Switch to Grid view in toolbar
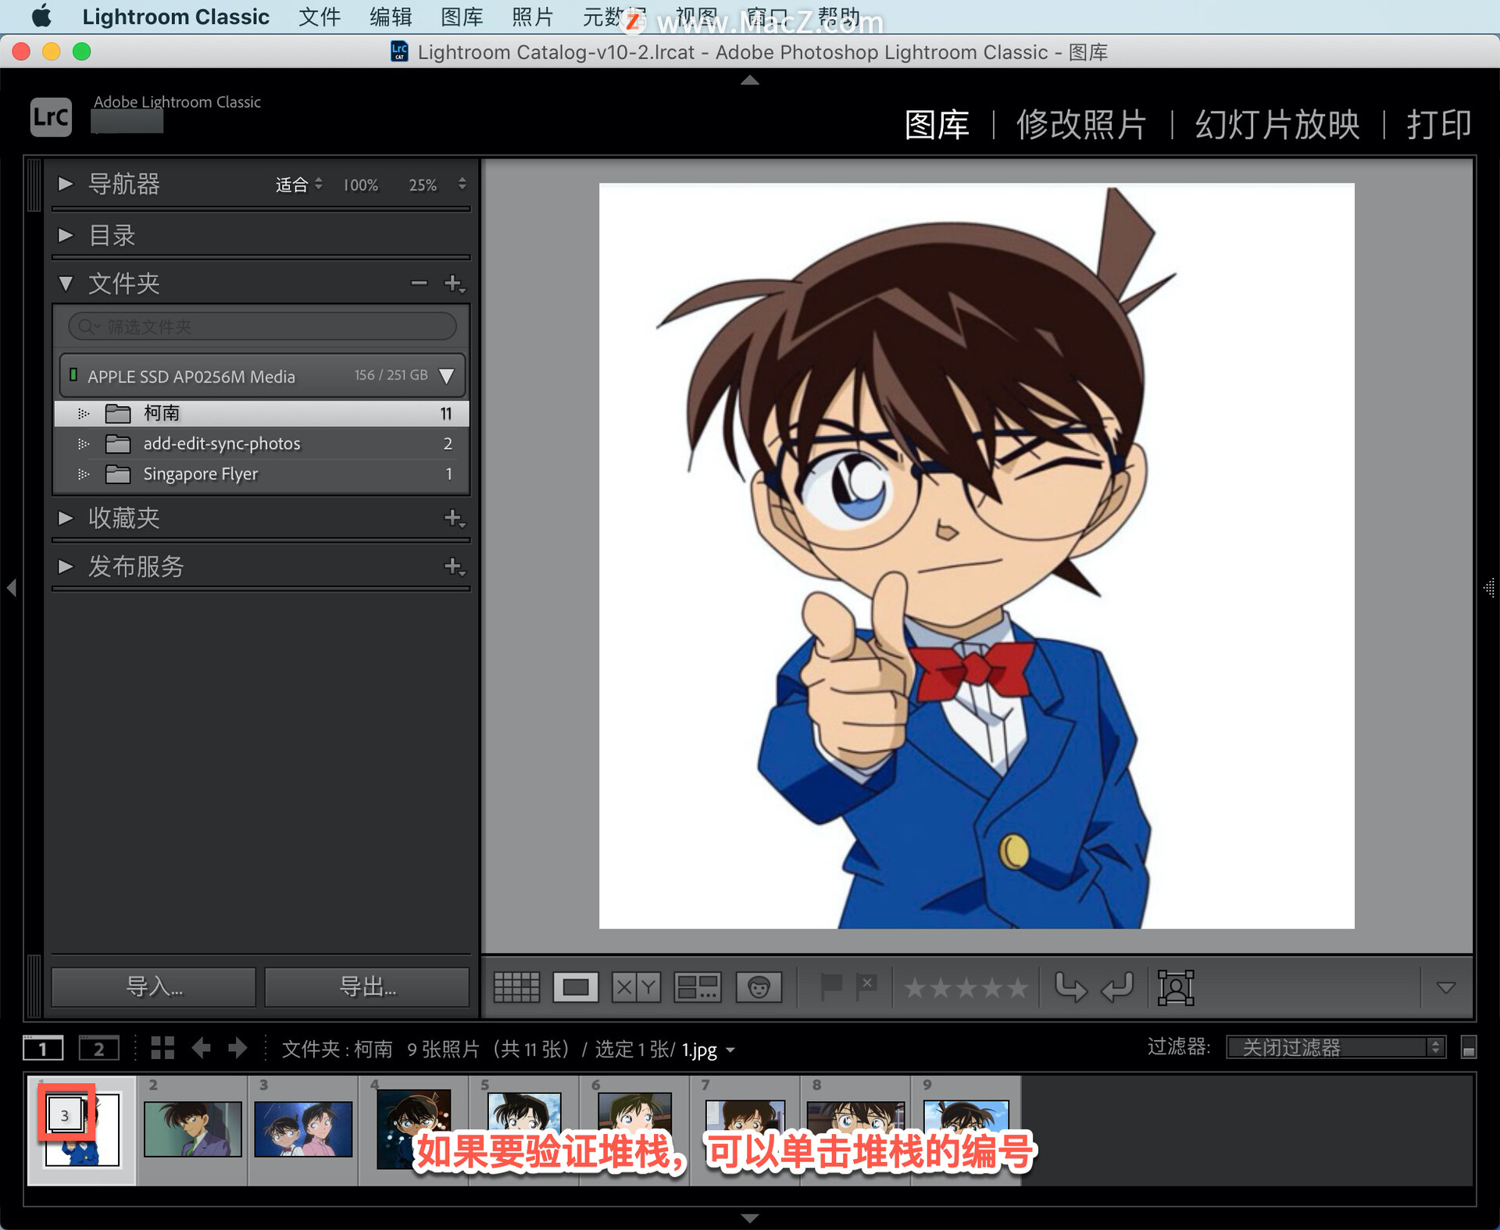This screenshot has width=1500, height=1230. coord(516,988)
